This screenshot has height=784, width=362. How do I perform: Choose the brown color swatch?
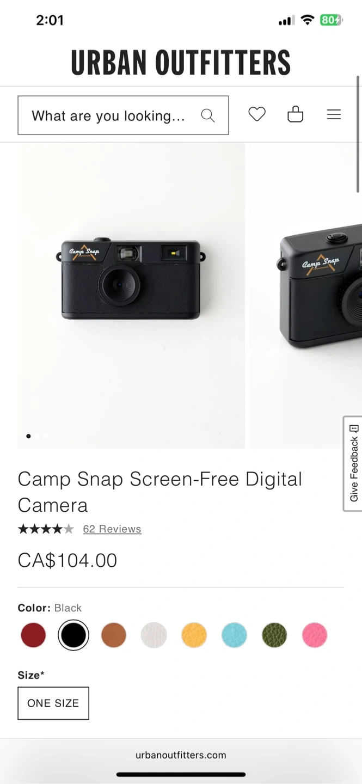pyautogui.click(x=114, y=635)
